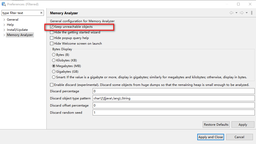The image size is (256, 144).
Task: Open the back history dropdown arrow
Action: [x=236, y=13]
